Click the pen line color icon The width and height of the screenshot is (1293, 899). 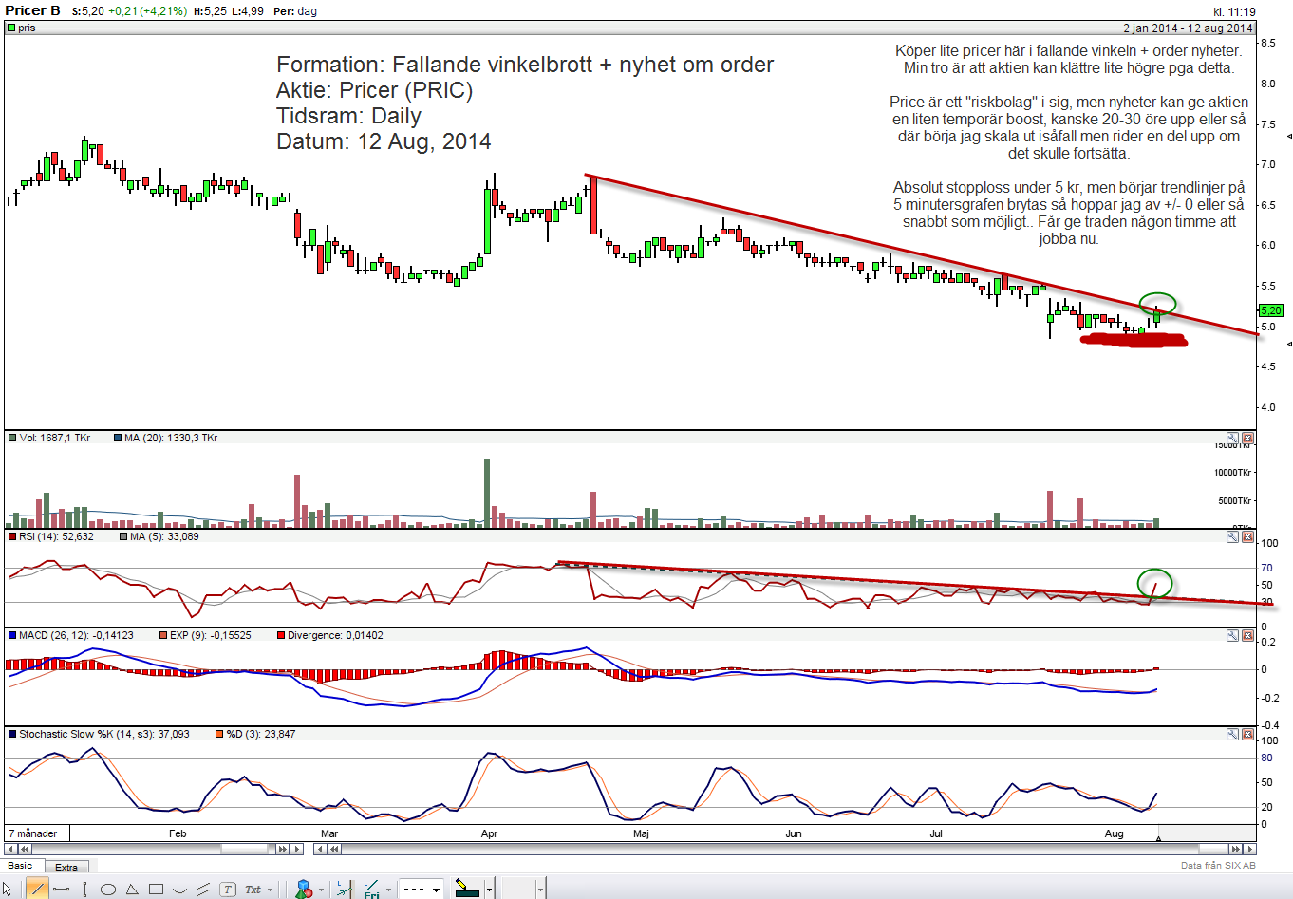[x=468, y=890]
